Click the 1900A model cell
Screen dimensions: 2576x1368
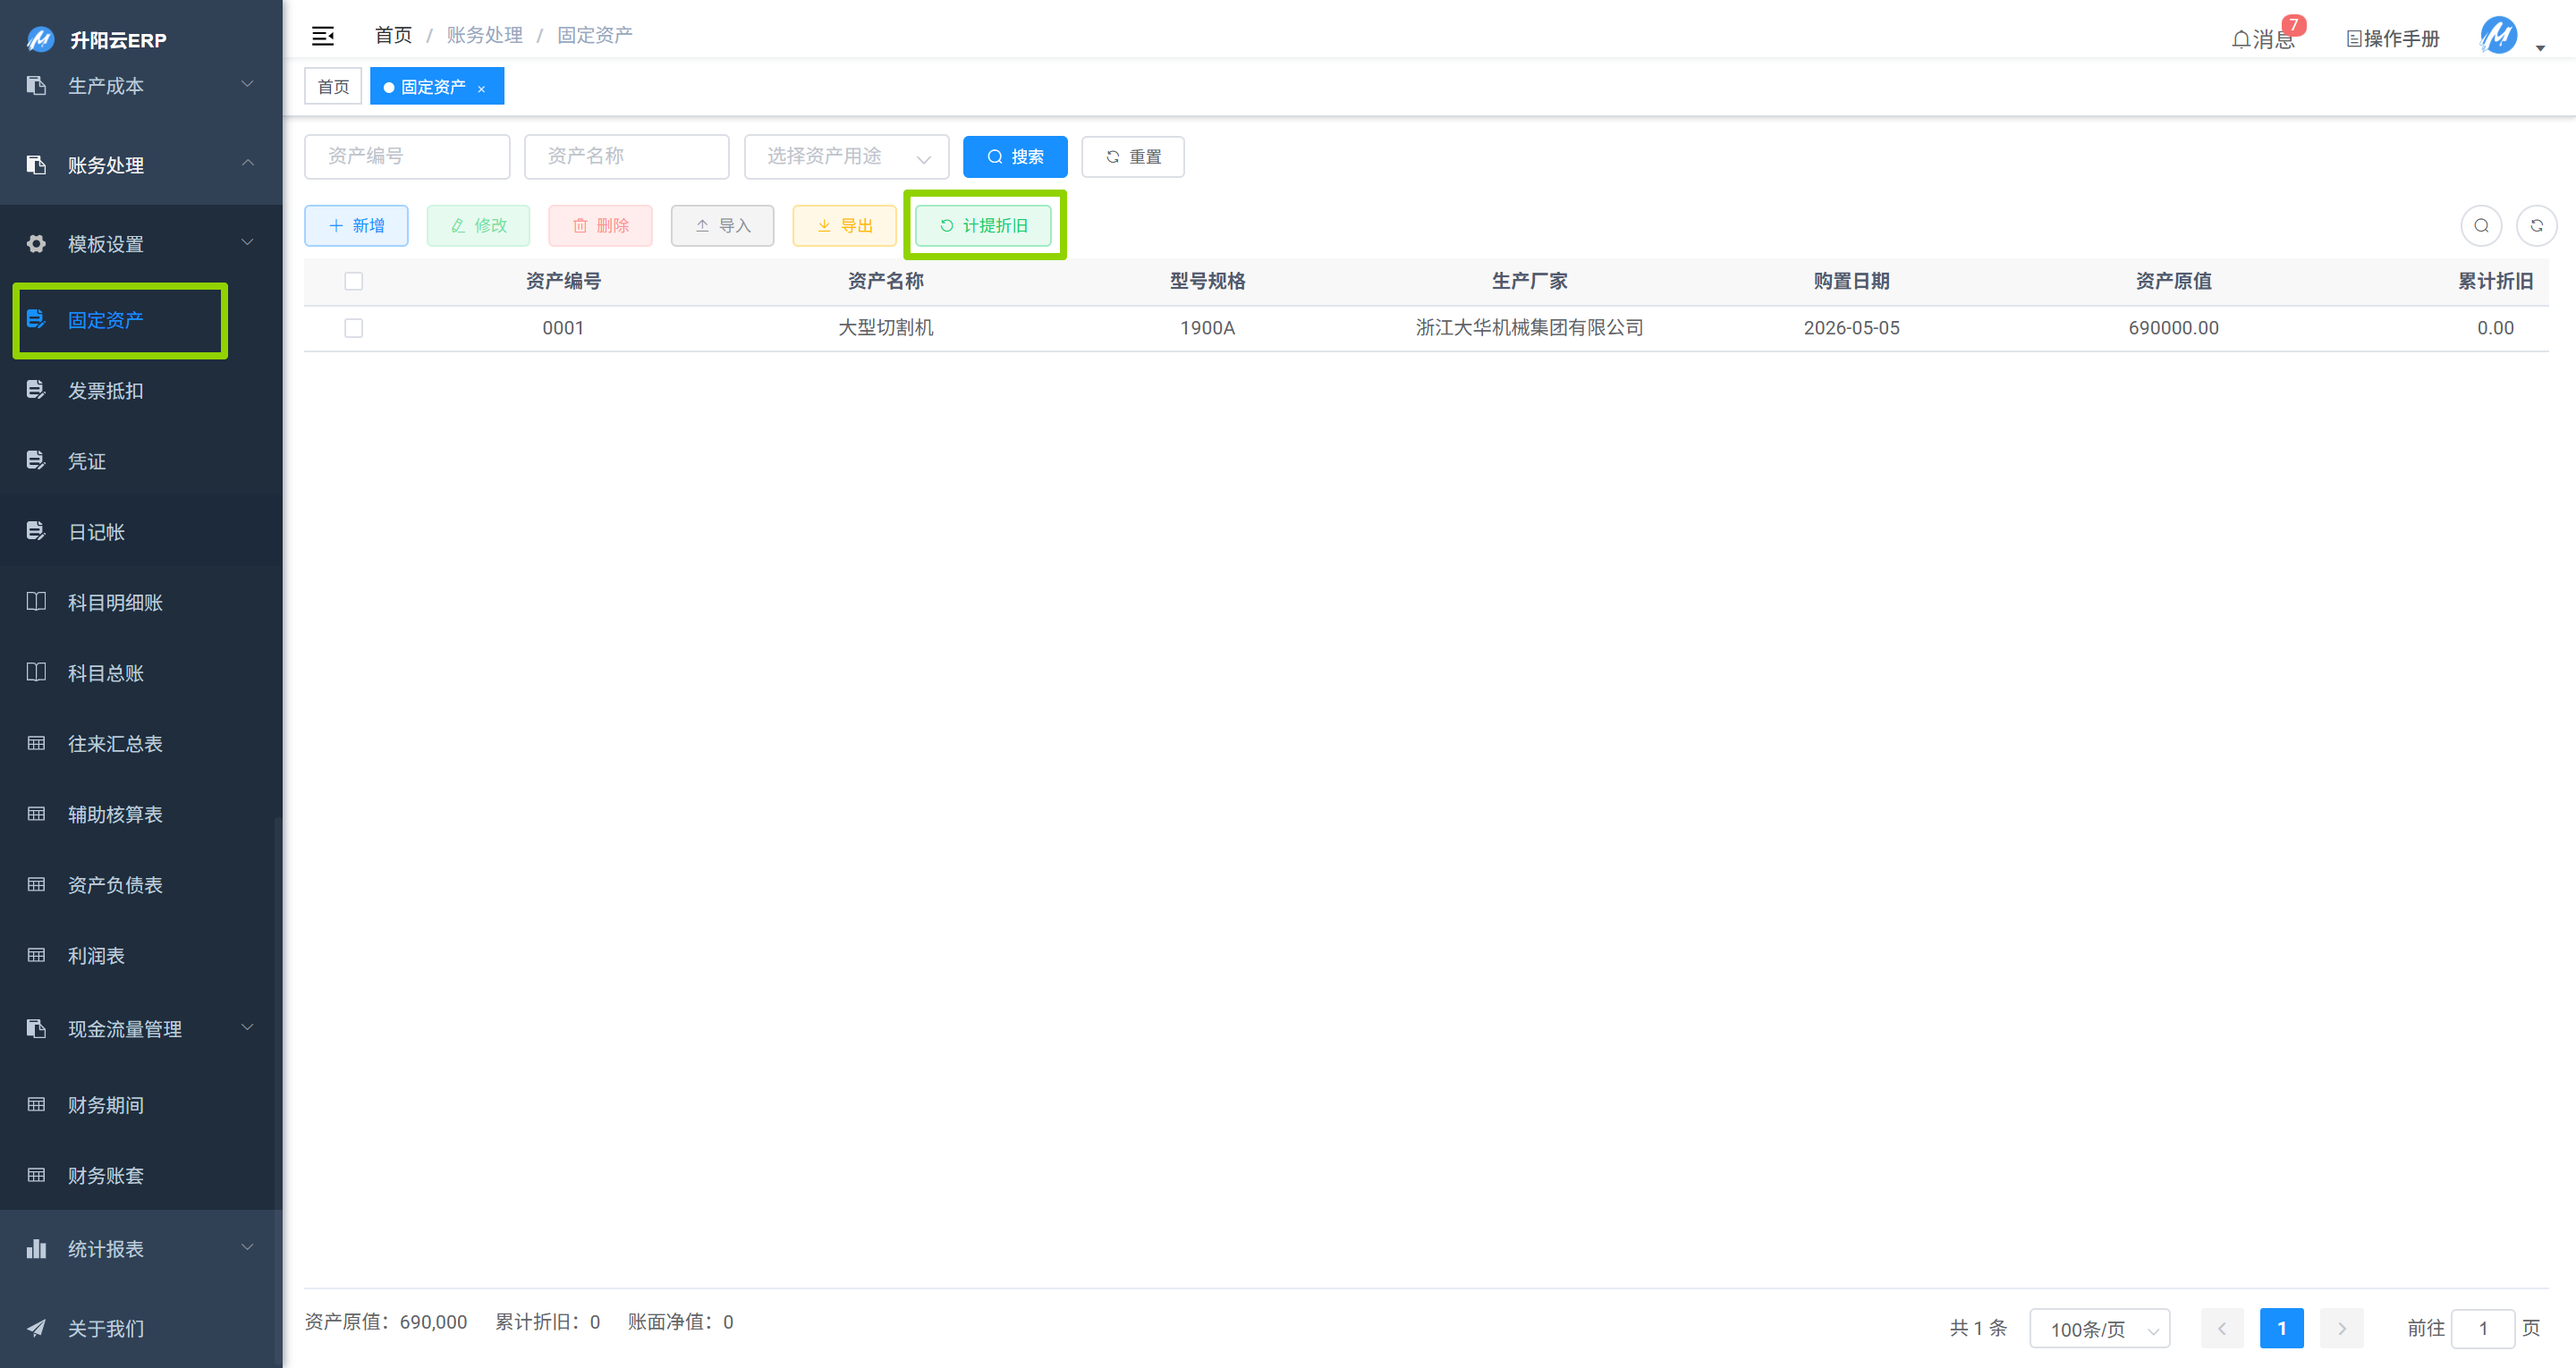(x=1207, y=328)
